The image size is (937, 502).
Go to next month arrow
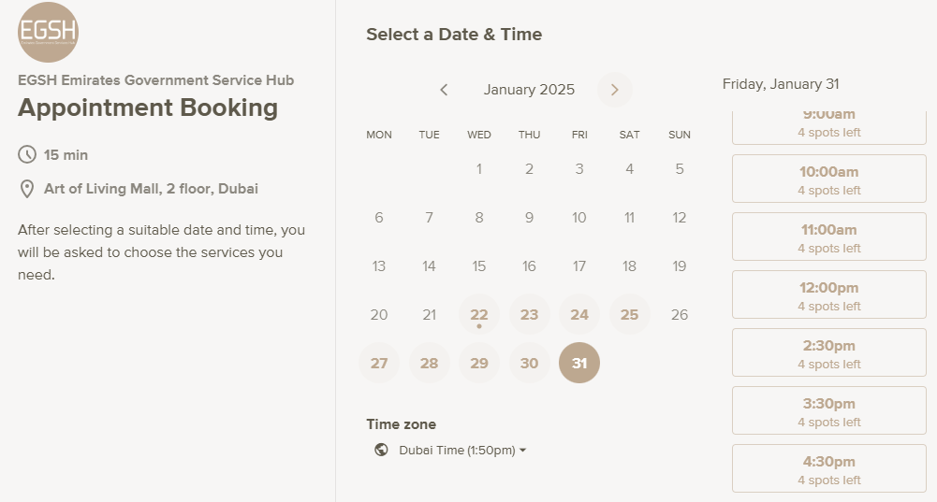614,90
